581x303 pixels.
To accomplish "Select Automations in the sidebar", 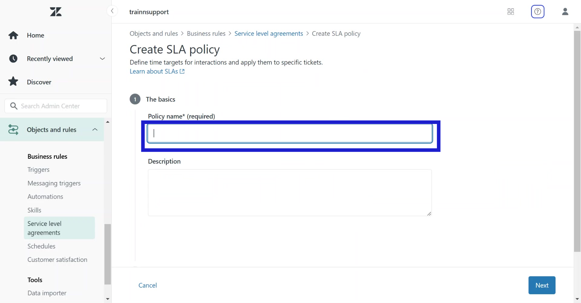I will 45,197.
